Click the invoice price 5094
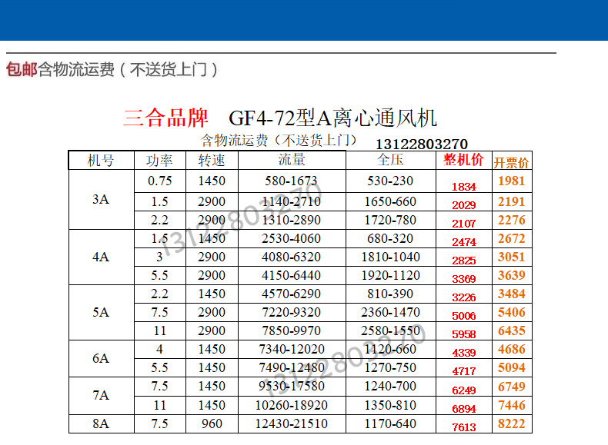Screen dimensions: 608x445 (512, 367)
